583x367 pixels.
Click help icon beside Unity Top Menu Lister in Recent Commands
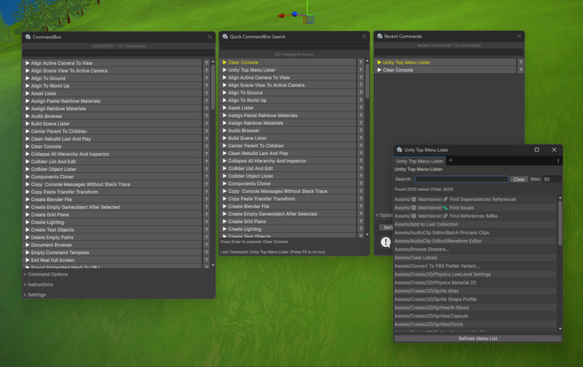521,62
